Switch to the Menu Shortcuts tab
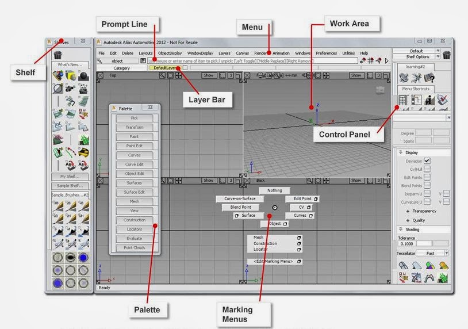The image size is (468, 329). point(416,89)
